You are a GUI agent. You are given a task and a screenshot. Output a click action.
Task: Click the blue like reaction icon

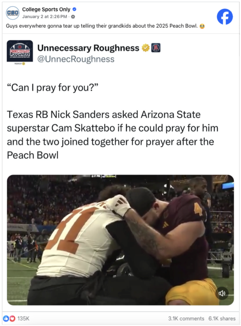6,318
